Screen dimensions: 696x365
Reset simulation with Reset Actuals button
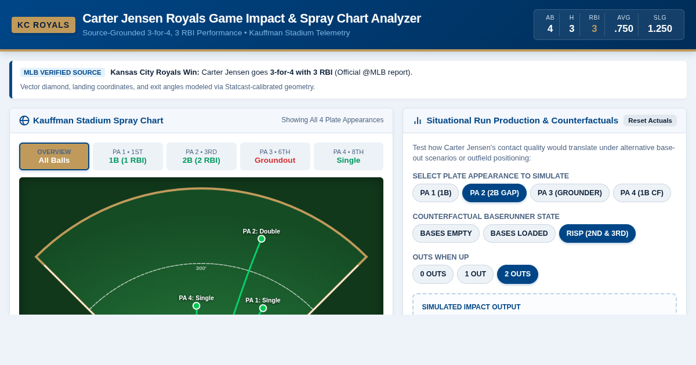(650, 121)
